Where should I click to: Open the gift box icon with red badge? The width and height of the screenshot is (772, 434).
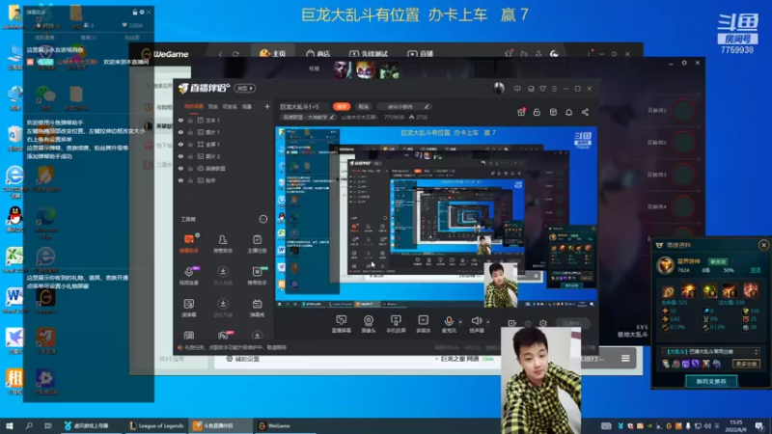coord(521,112)
